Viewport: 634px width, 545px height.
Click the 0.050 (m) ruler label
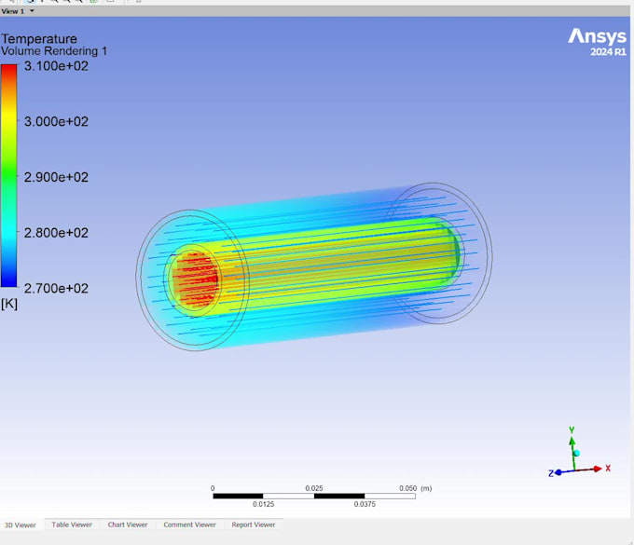(x=415, y=488)
